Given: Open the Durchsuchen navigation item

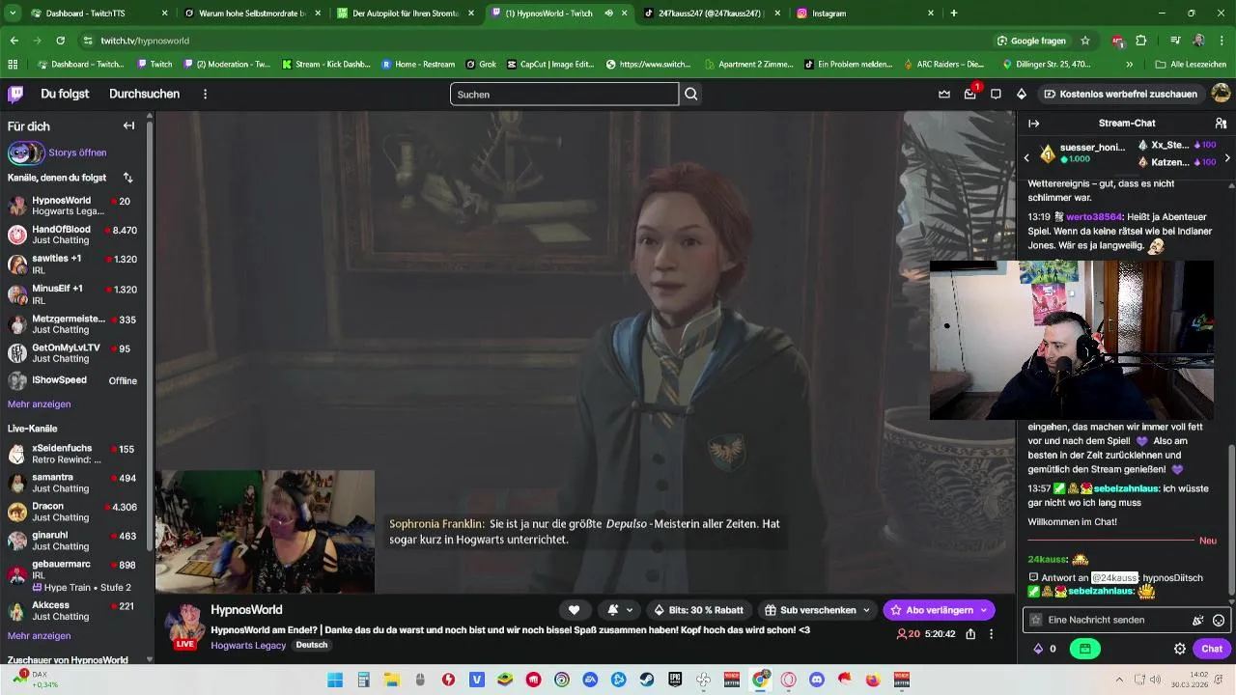Looking at the screenshot, I should pyautogui.click(x=144, y=94).
